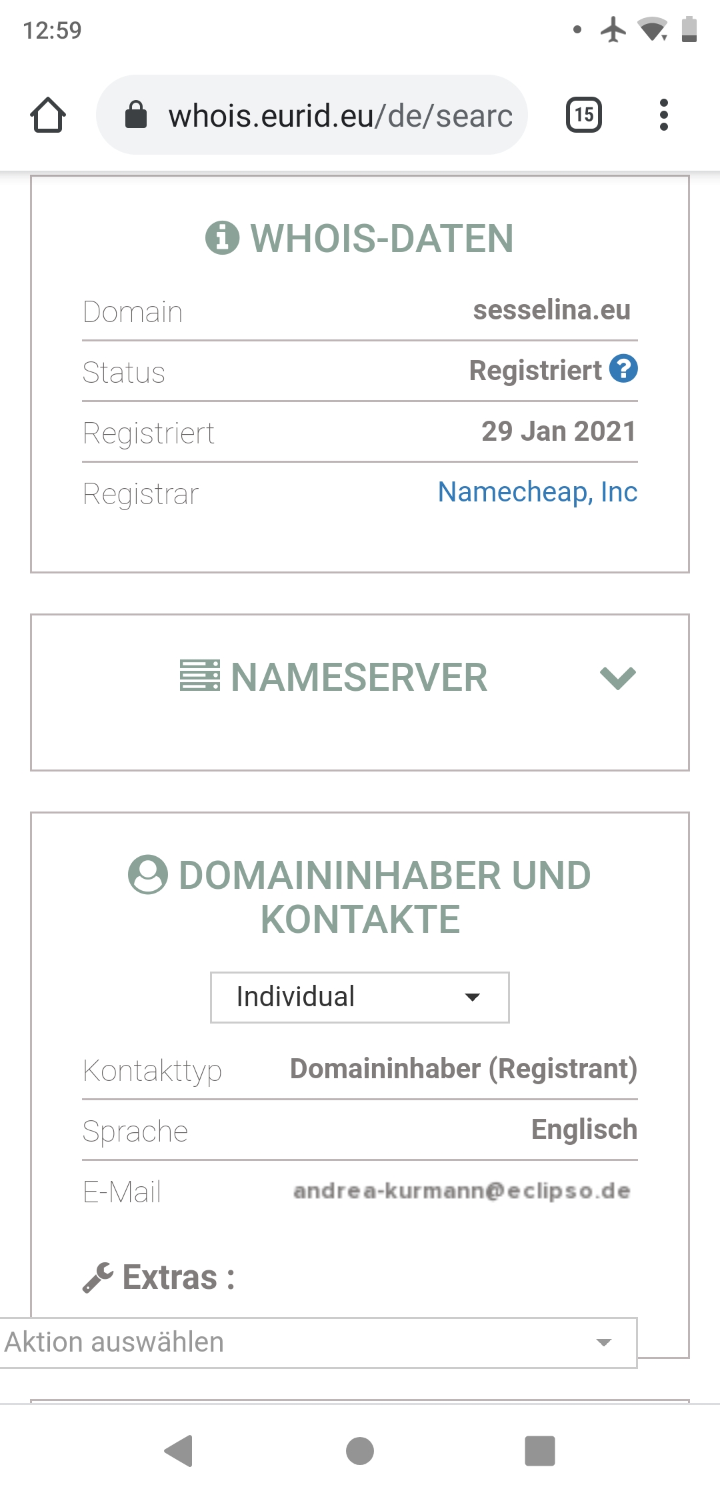This screenshot has width=720, height=1499.
Task: Expand the NAMESERVER section chevron
Action: click(618, 677)
